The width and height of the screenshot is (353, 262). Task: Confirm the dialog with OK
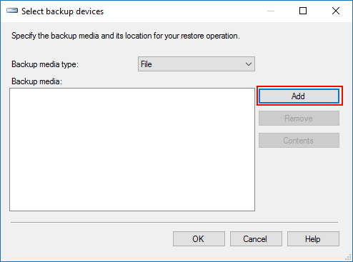(199, 238)
